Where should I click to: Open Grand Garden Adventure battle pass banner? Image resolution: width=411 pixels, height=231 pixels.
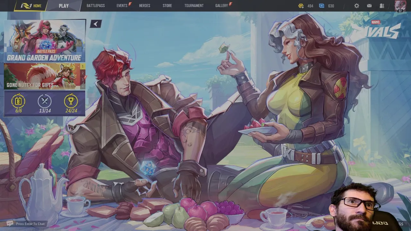(x=45, y=41)
